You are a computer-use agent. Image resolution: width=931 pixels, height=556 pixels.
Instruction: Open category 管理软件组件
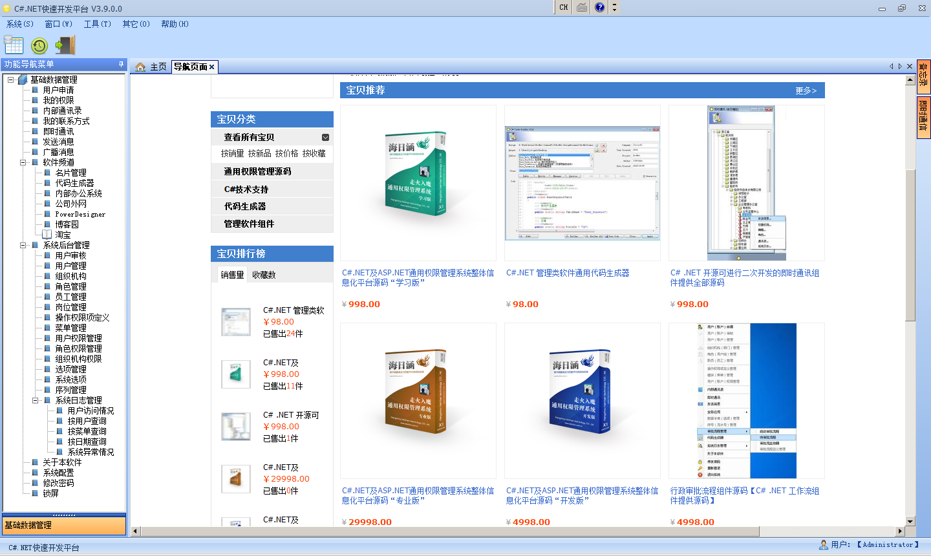coord(249,224)
